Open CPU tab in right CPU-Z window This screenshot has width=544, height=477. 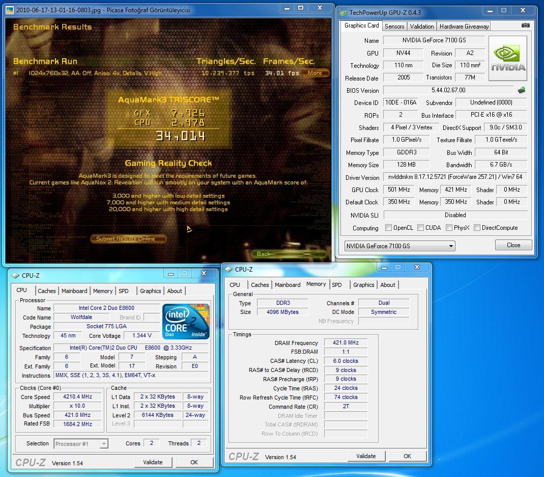point(235,285)
